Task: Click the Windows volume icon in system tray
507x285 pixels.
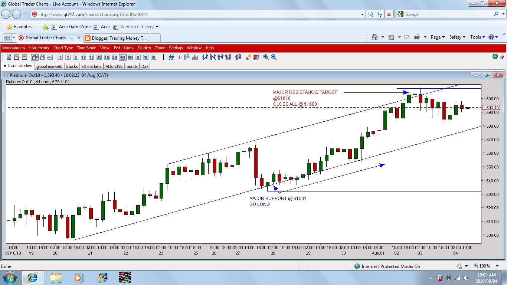Action: (466, 278)
